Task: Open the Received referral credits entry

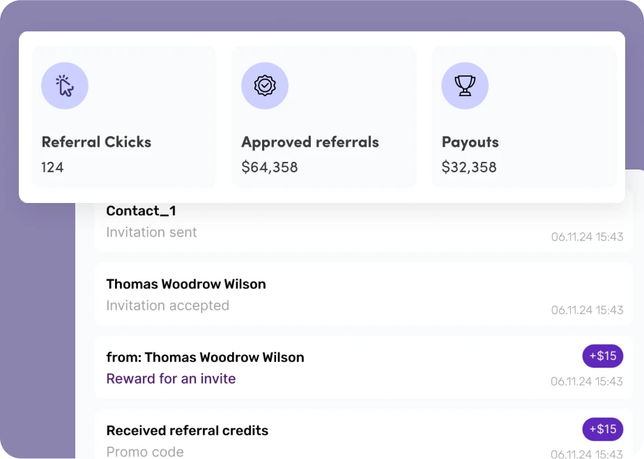Action: click(187, 431)
